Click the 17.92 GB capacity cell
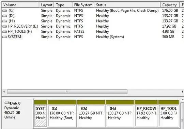 [169, 26]
